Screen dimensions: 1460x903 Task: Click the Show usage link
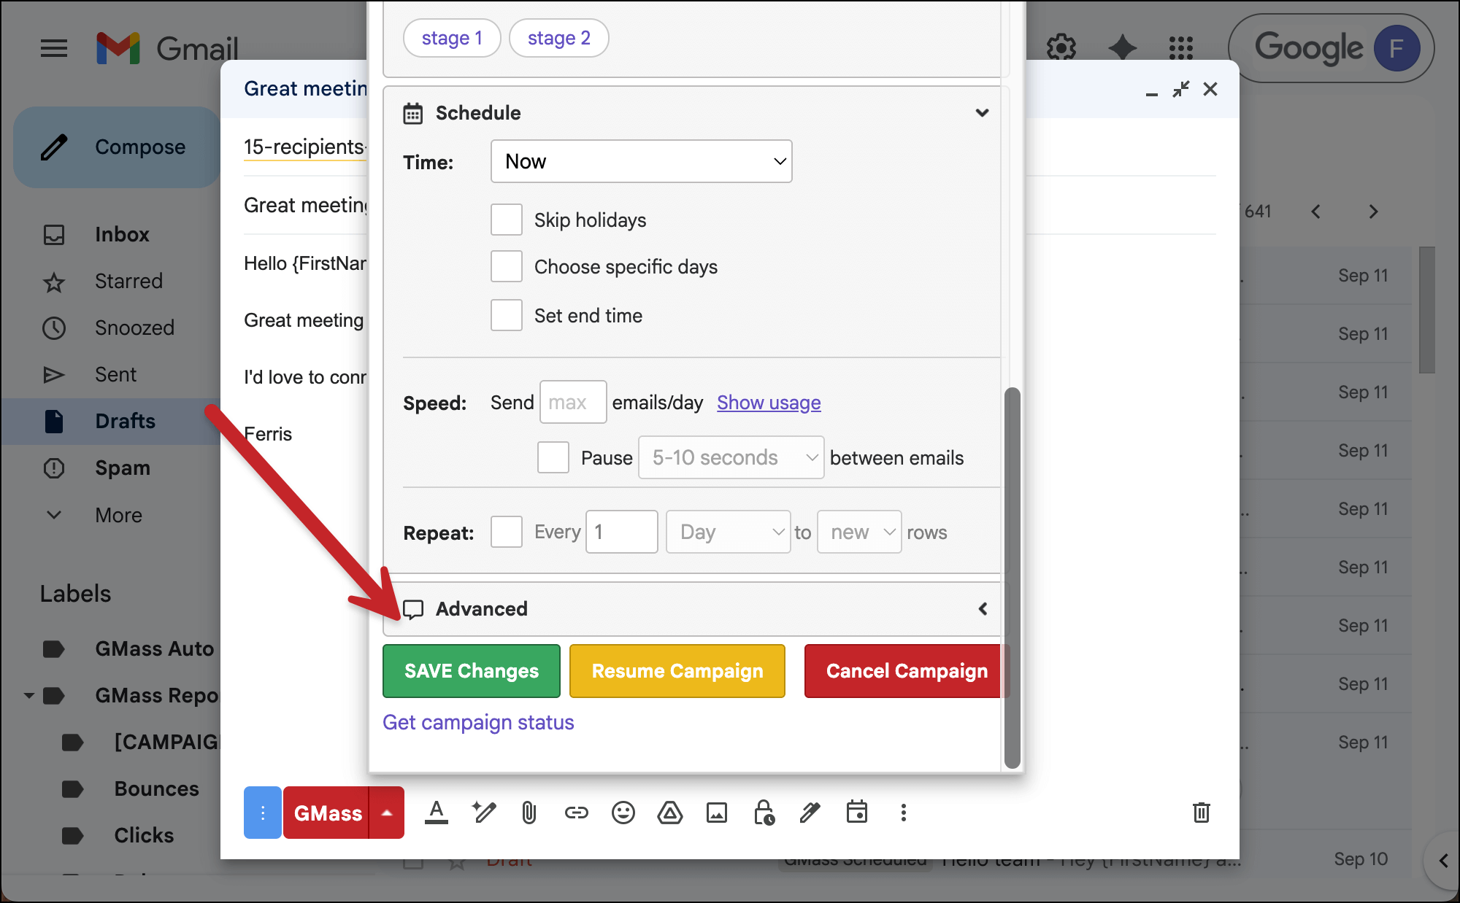click(769, 402)
